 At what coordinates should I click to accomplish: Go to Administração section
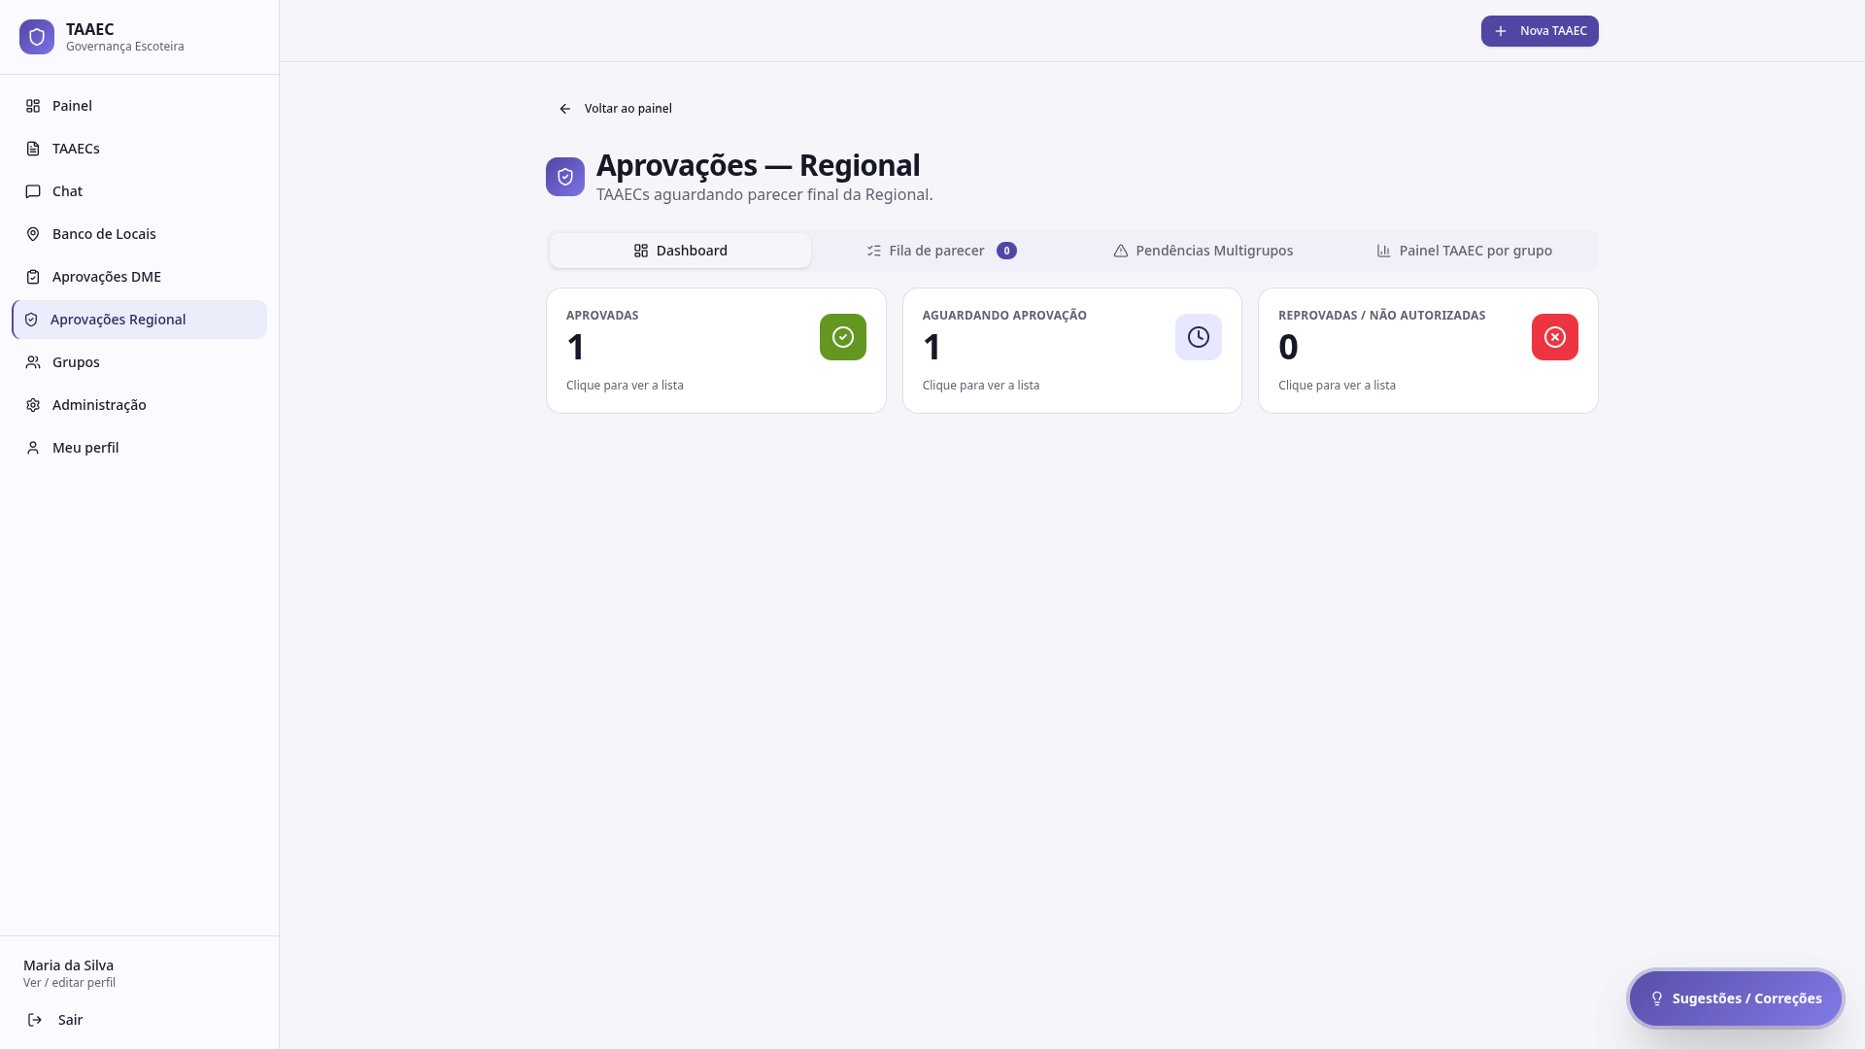[x=139, y=405]
